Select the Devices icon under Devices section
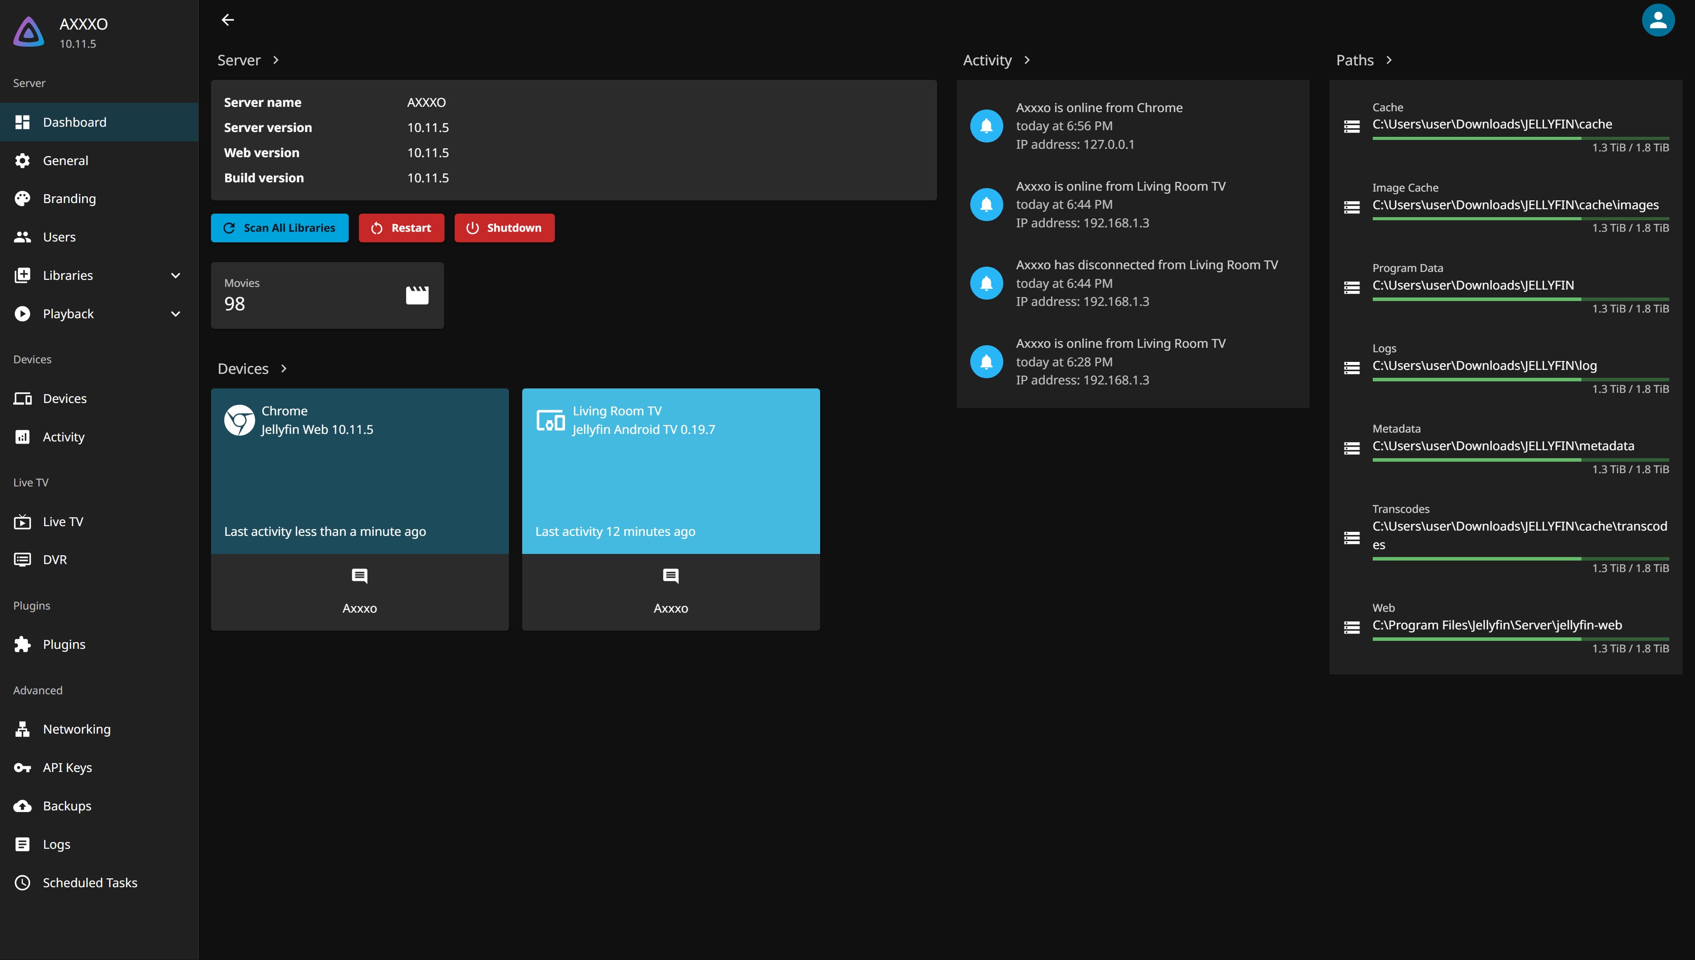 coord(23,398)
